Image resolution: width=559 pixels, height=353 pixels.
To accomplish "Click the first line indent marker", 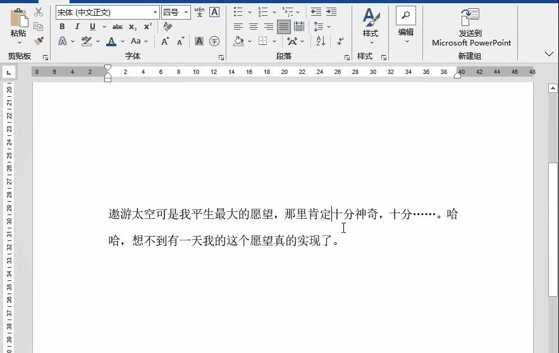I will point(107,68).
